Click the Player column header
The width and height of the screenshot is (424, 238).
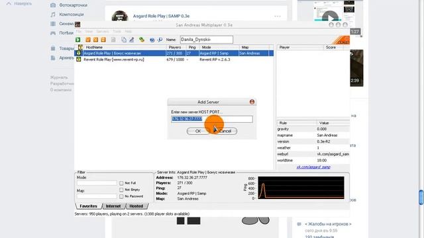point(300,47)
